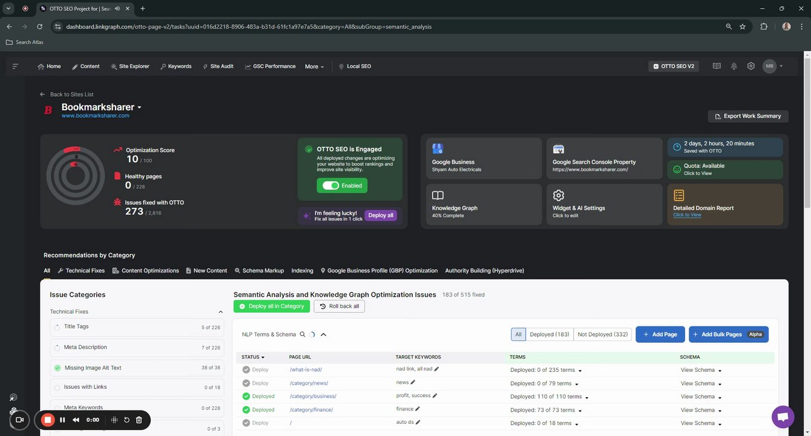Edit the 'profit, success' keywords pencil
Image resolution: width=811 pixels, height=436 pixels.
click(435, 395)
